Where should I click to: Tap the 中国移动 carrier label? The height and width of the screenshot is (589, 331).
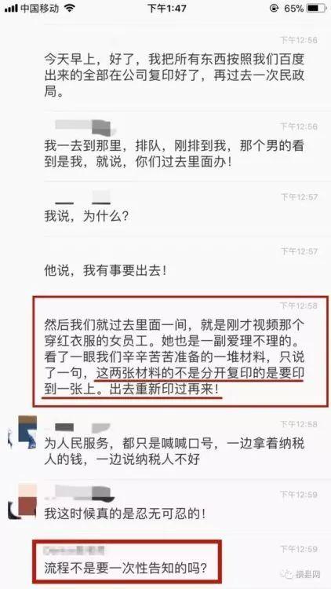(x=40, y=9)
